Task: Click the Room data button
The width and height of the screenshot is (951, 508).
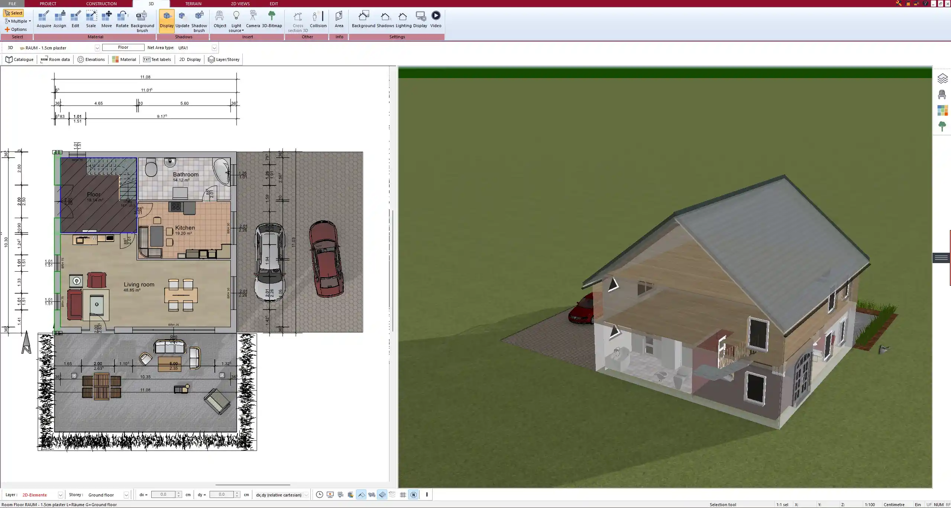Action: [x=55, y=59]
